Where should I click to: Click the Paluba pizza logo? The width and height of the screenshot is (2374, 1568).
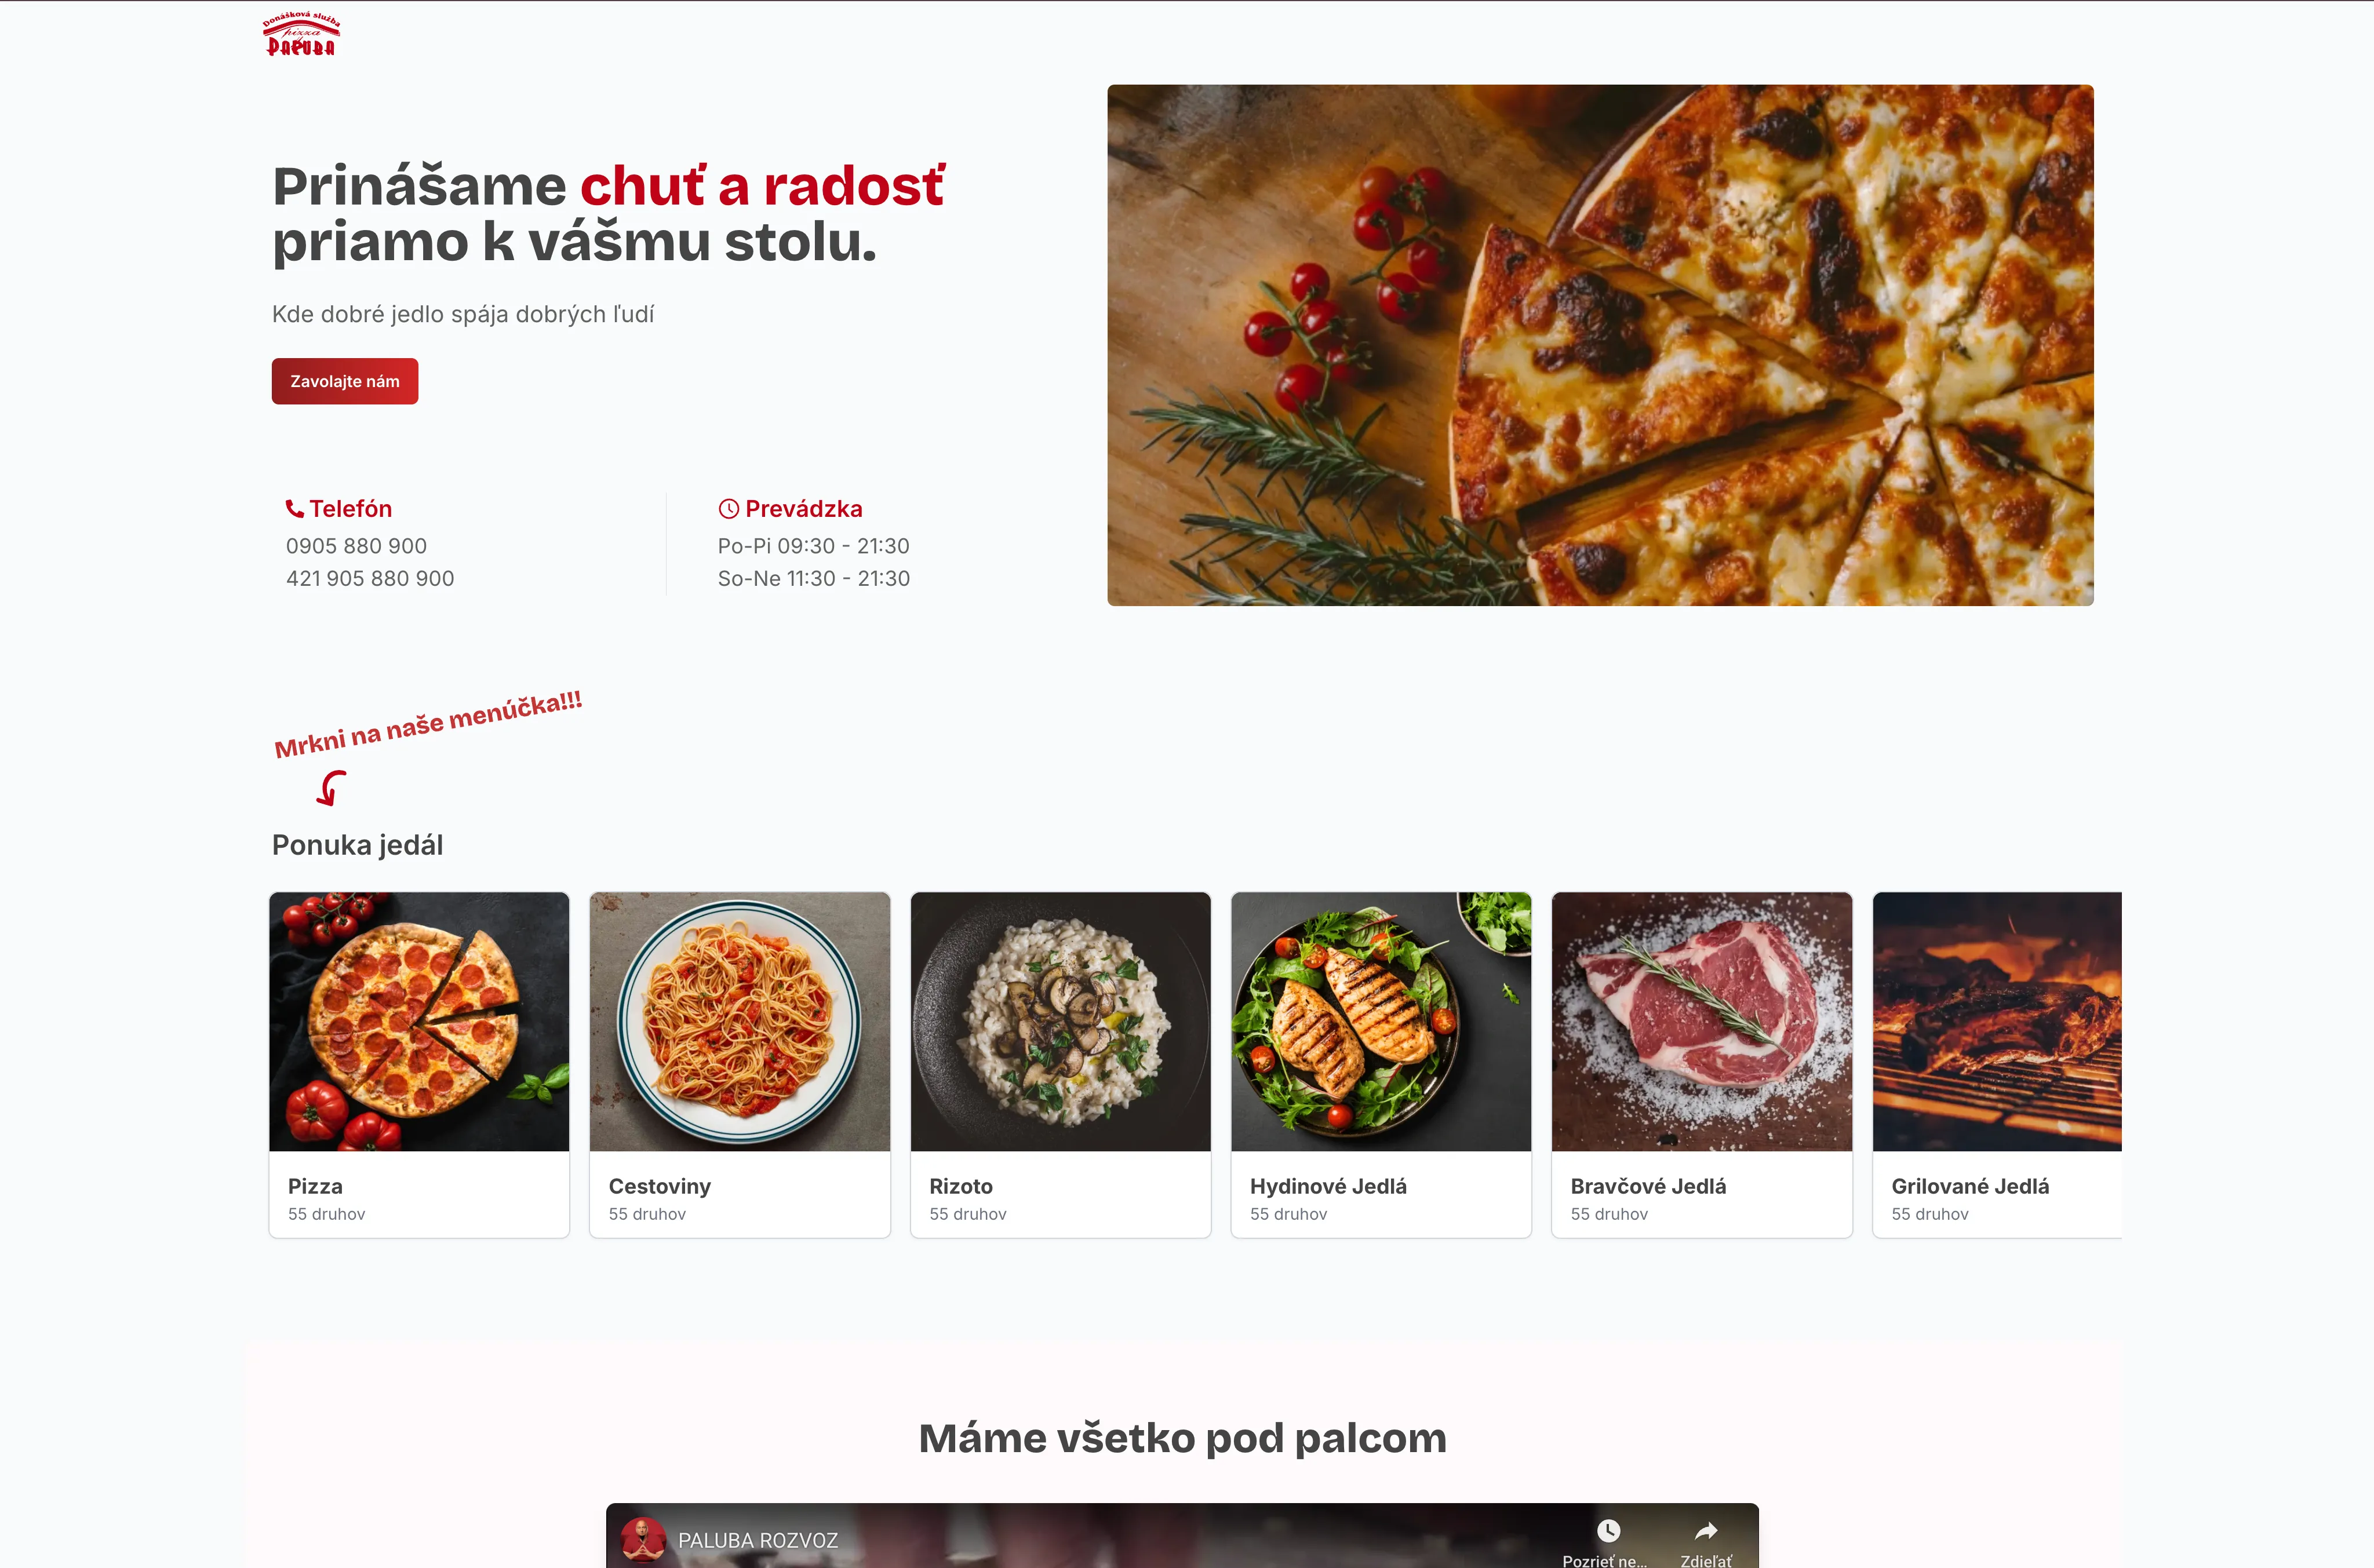301,34
